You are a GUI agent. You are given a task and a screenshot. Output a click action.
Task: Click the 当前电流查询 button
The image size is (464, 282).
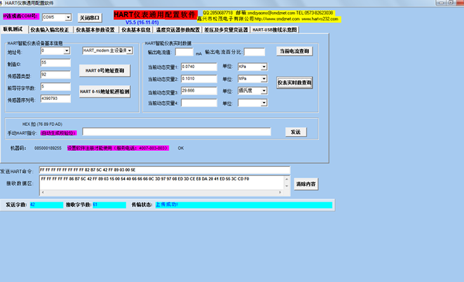[x=295, y=51]
